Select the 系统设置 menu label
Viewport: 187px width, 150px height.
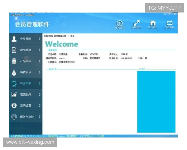(x=26, y=106)
